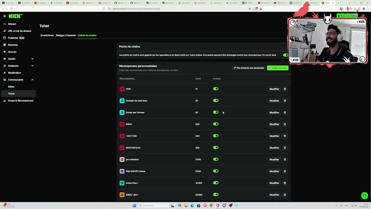
Task: Click the orange ERBA7 JEU ! reward icon
Action: (122, 195)
